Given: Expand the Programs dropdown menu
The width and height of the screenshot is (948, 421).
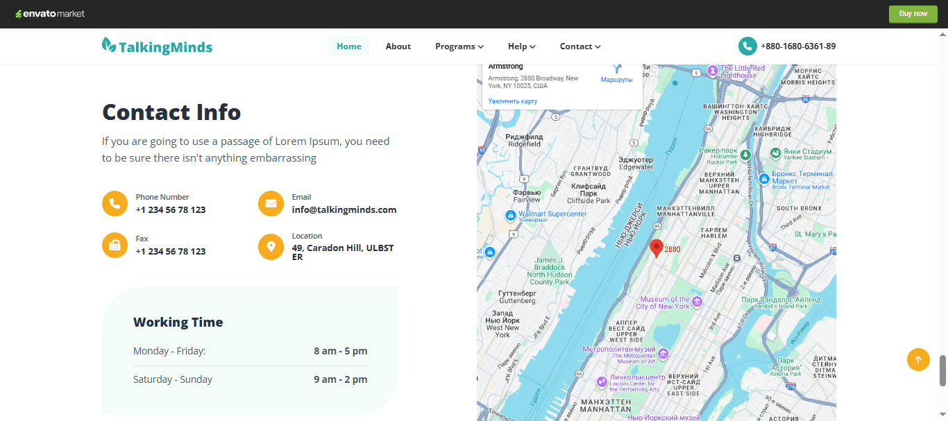Looking at the screenshot, I should 459,46.
